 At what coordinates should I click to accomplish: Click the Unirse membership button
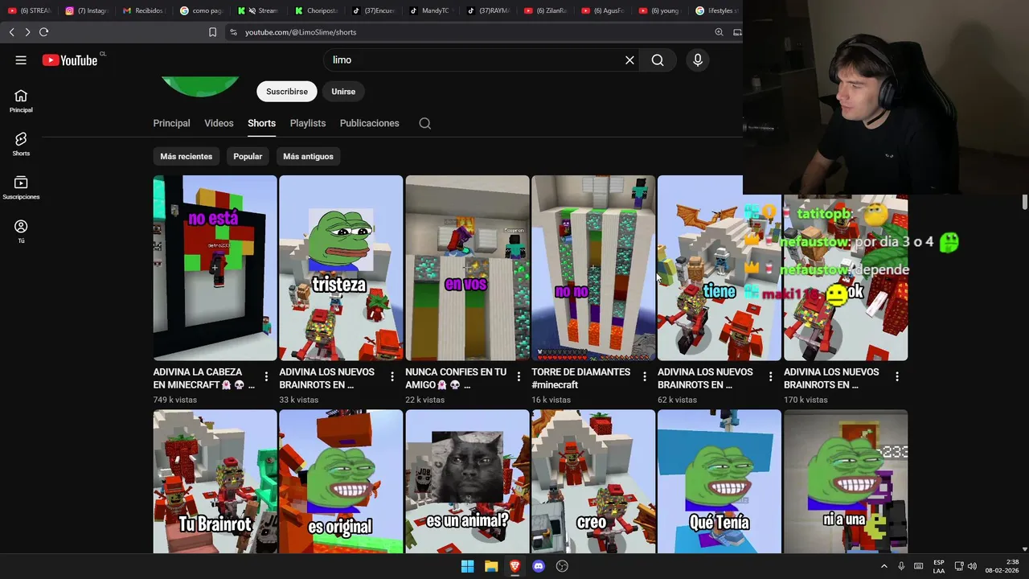[343, 92]
